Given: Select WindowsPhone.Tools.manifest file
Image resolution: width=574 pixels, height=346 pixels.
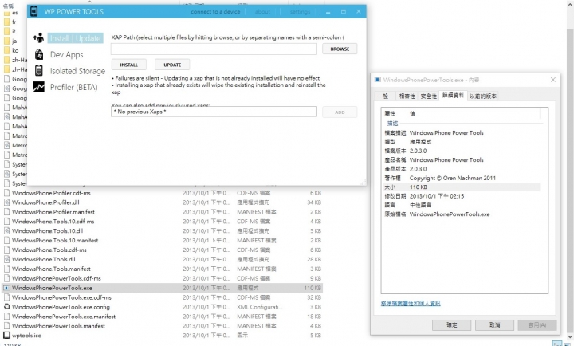Looking at the screenshot, I should click(51, 269).
